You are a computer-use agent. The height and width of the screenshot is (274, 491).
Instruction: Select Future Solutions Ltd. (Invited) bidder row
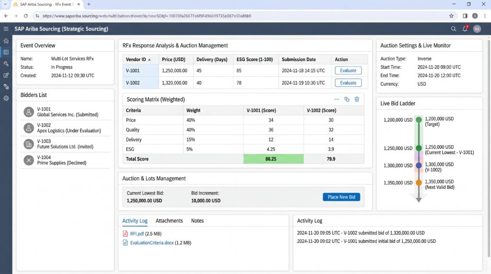(x=65, y=144)
